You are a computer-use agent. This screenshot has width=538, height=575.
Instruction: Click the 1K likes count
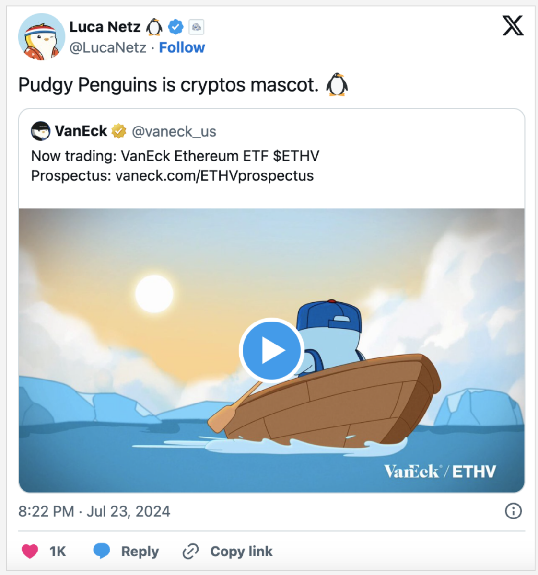[58, 552]
